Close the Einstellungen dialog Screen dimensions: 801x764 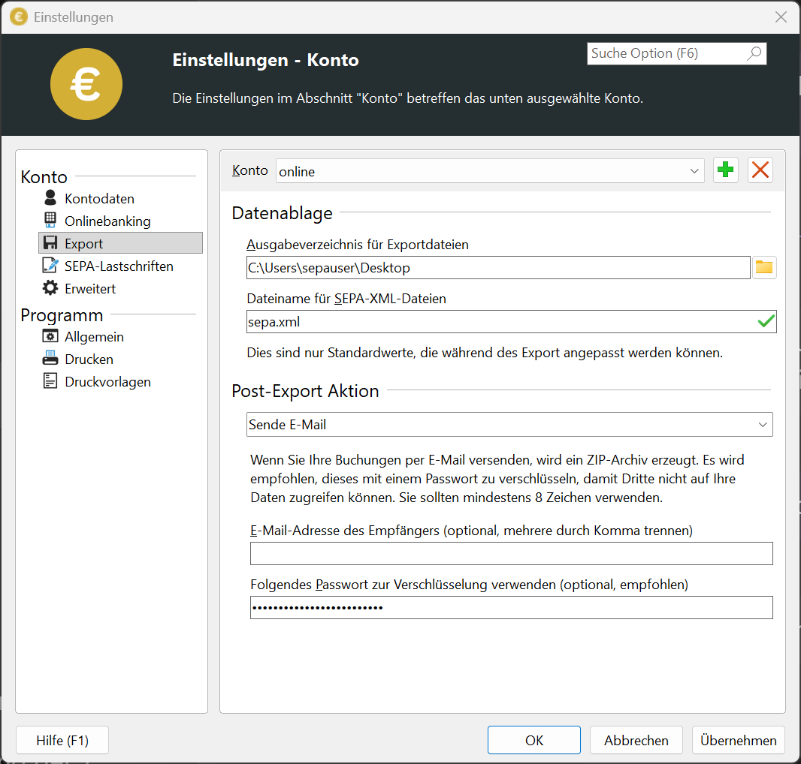pos(781,17)
